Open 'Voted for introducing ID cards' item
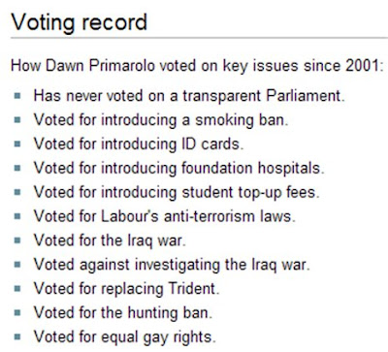Image resolution: width=388 pixels, height=352 pixels. coord(139,144)
